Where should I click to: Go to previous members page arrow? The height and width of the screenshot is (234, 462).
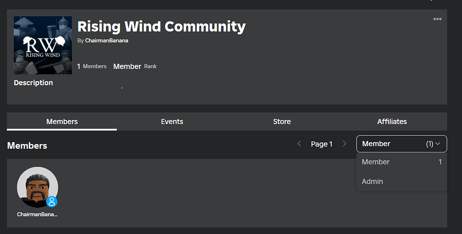(300, 144)
